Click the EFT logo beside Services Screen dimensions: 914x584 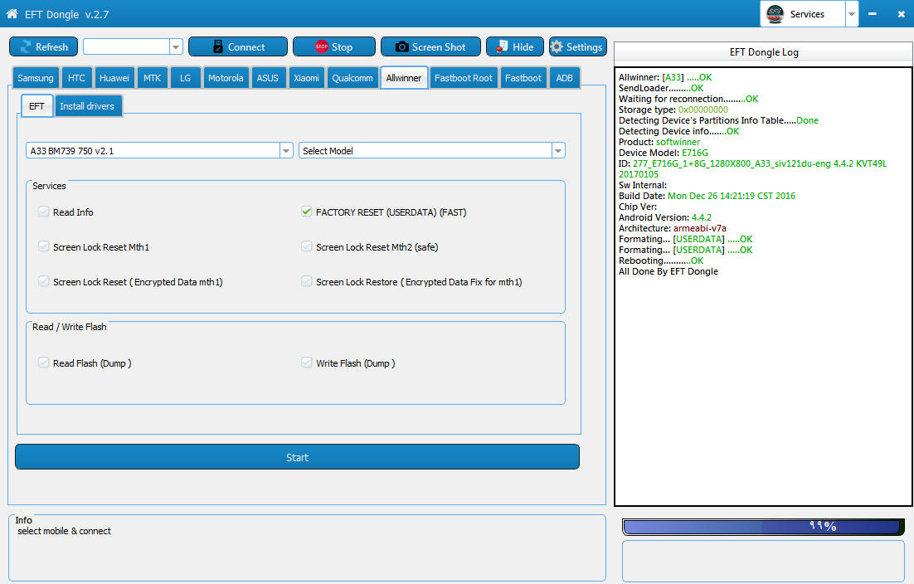(x=775, y=14)
